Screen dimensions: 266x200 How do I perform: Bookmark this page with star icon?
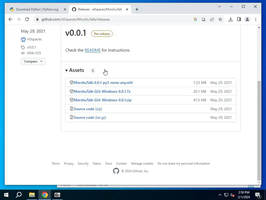(x=220, y=19)
